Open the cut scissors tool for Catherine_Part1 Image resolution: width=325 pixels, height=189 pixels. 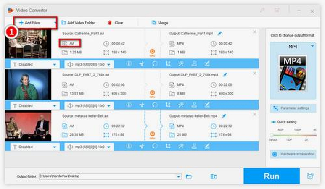pos(142,63)
